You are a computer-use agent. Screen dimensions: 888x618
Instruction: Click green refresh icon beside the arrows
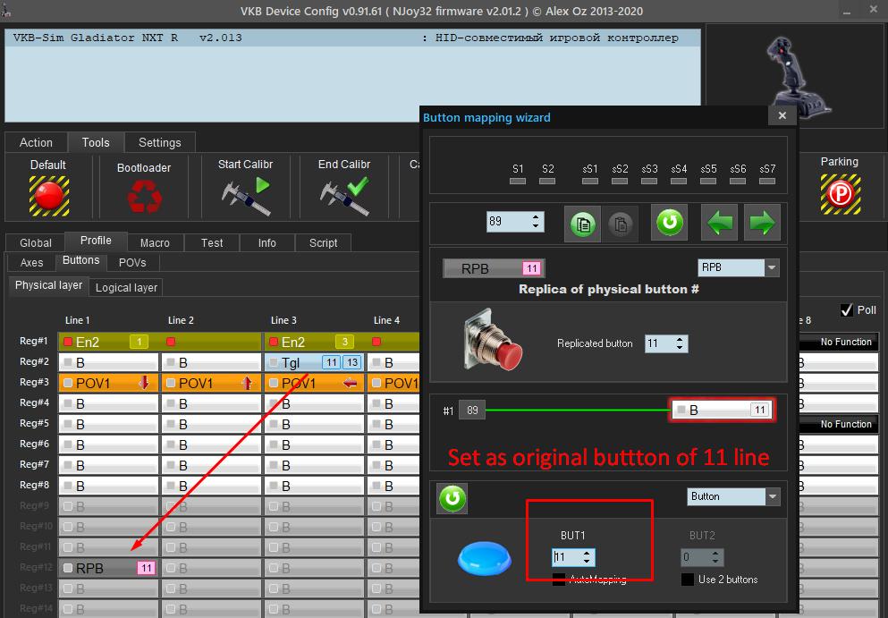(x=670, y=222)
